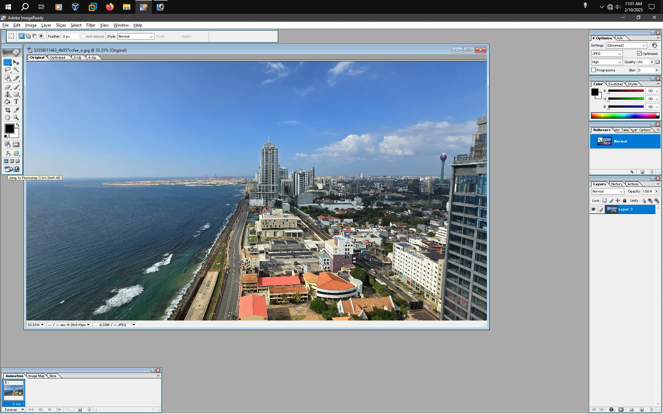Select animation frame 1 thumbnail
The image size is (663, 414).
point(13,391)
